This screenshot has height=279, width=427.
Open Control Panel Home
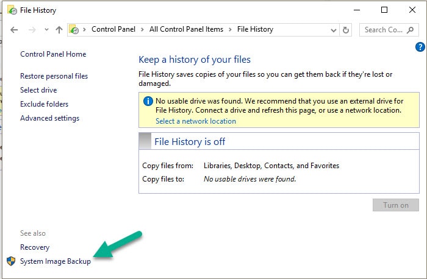(53, 54)
